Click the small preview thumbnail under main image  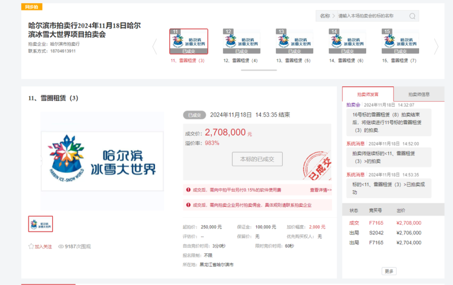pos(41,224)
